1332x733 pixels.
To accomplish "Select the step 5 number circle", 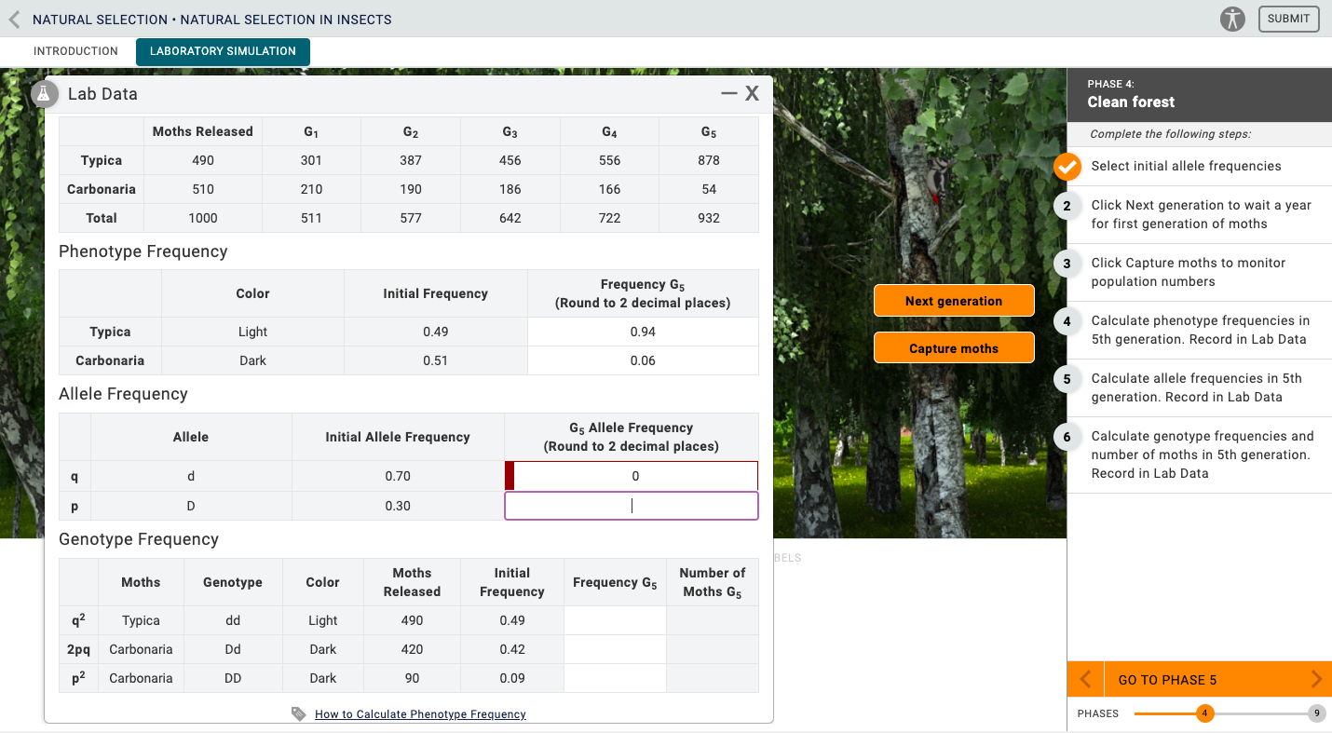I will (1067, 378).
